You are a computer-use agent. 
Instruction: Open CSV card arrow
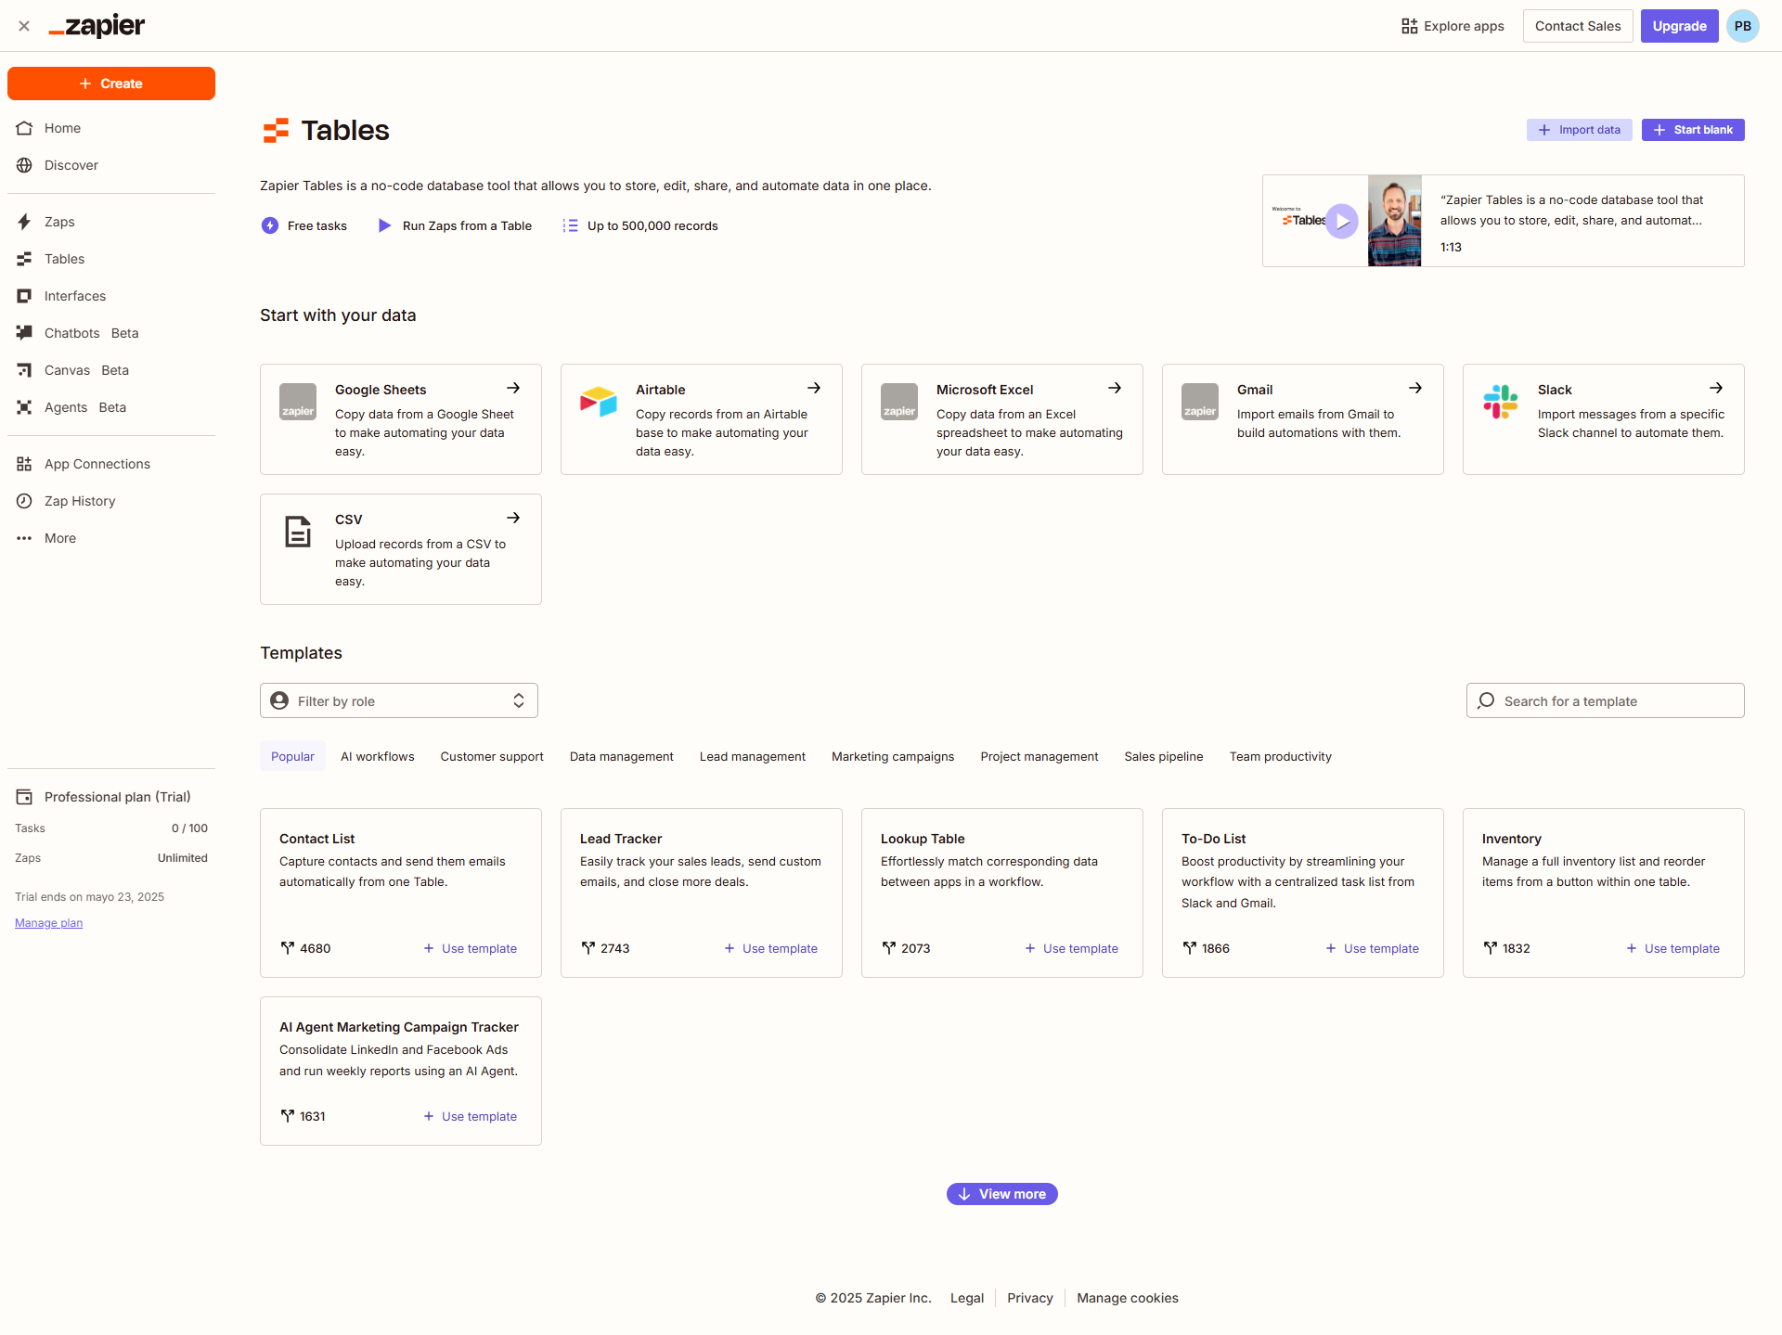click(513, 518)
